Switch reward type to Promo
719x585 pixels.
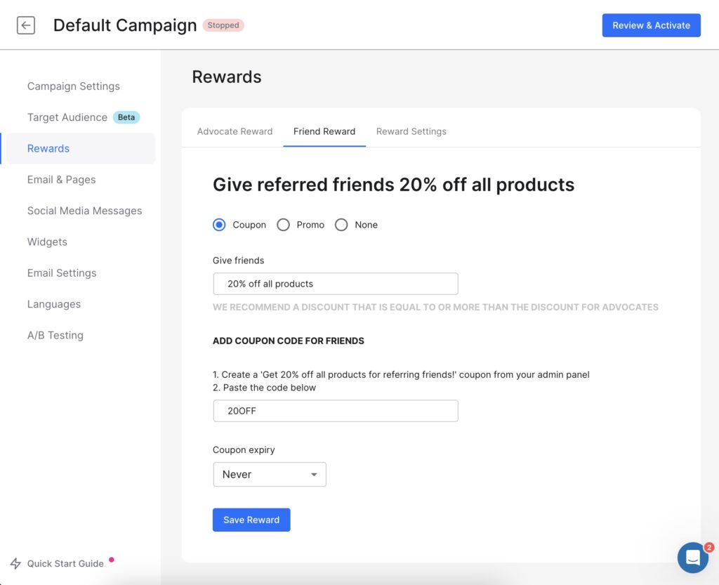284,225
